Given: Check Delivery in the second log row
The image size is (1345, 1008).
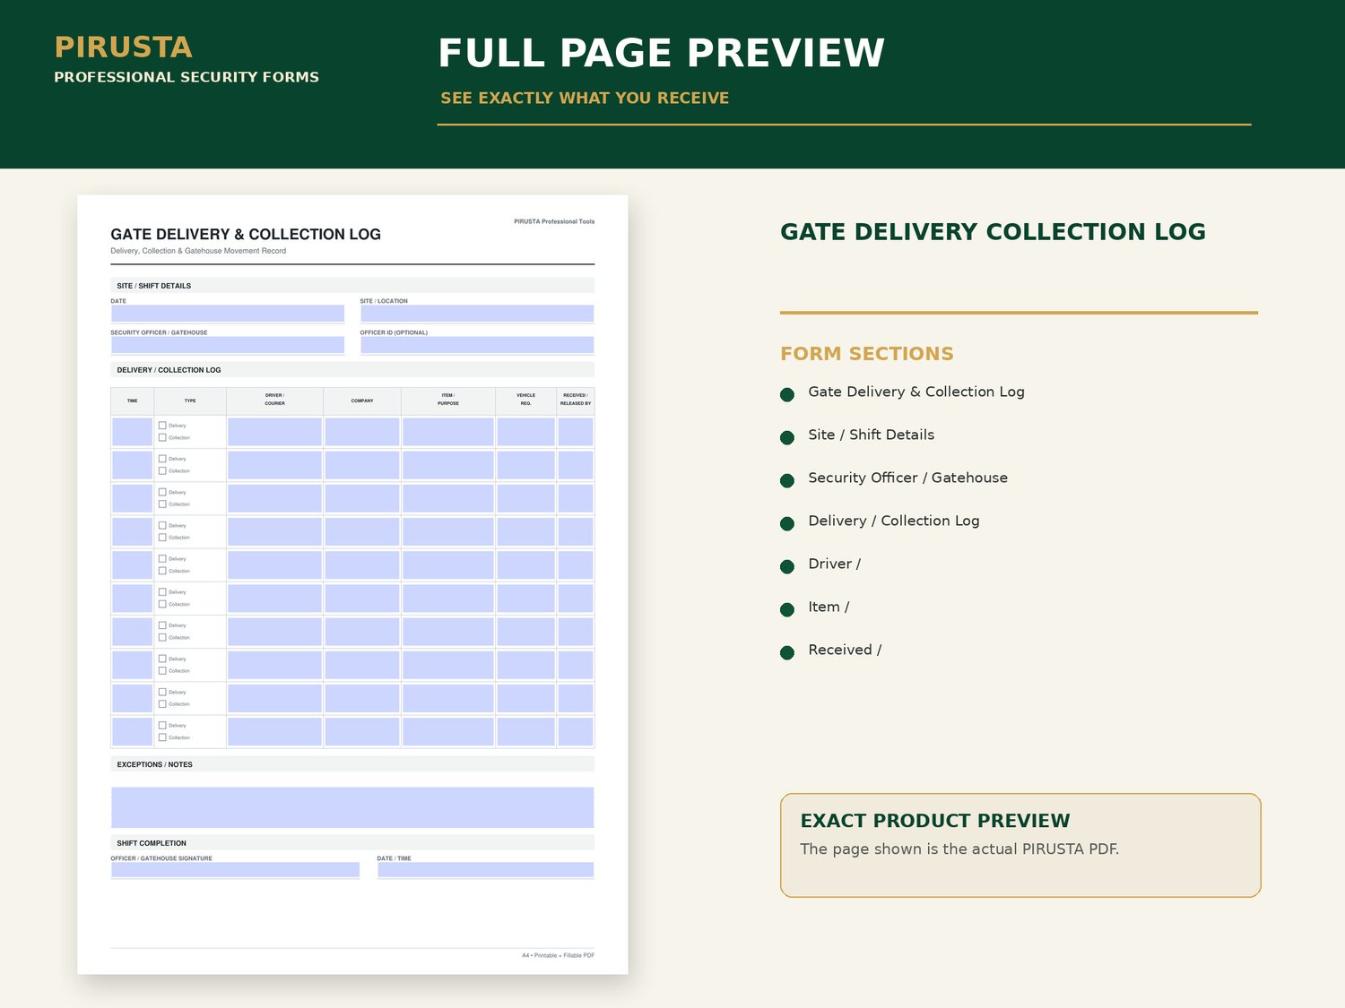Looking at the screenshot, I should tap(162, 459).
